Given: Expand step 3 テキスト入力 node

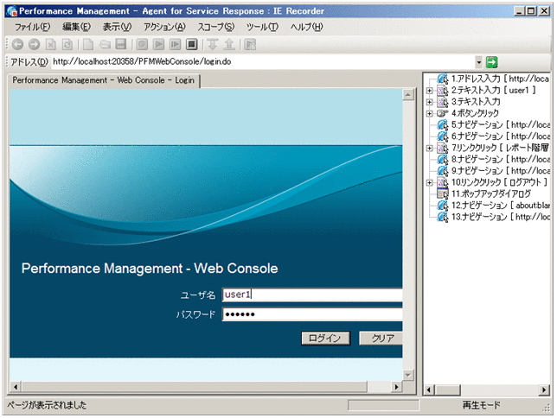Looking at the screenshot, I should (430, 102).
